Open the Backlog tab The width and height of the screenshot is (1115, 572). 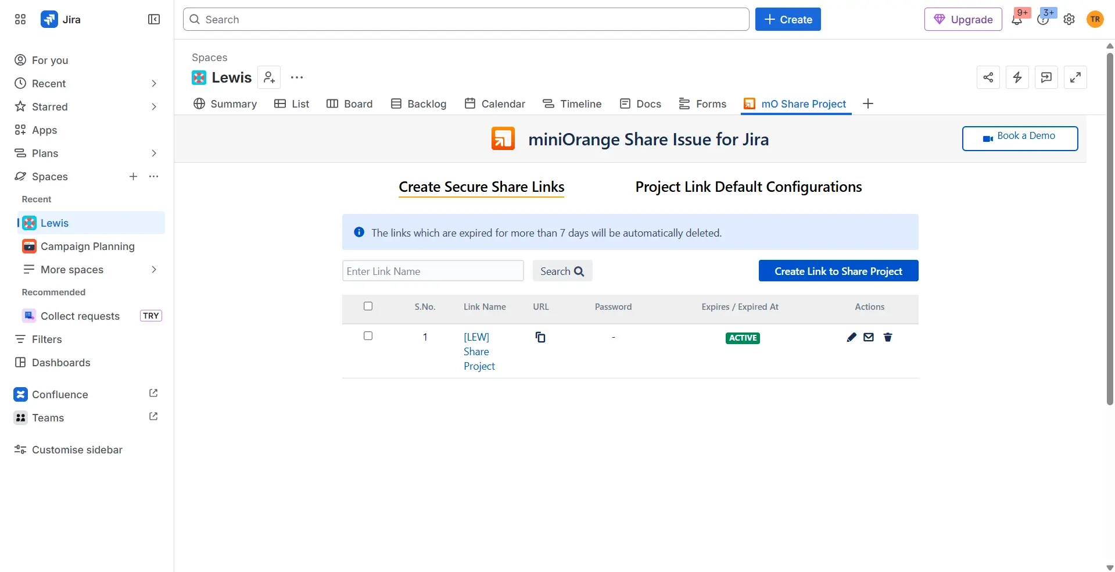tap(419, 103)
